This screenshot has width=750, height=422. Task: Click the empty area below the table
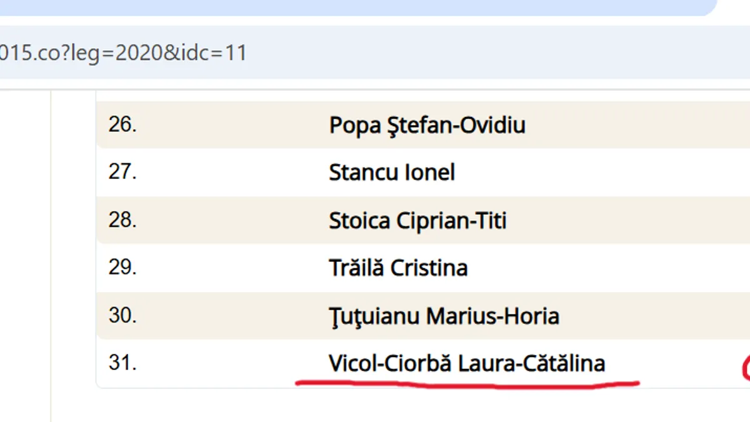coord(400,405)
